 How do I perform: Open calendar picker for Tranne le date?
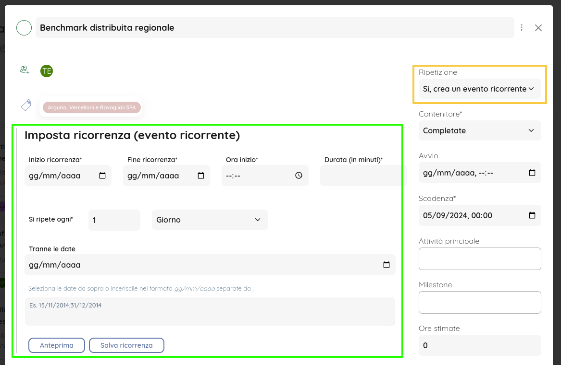pyautogui.click(x=386, y=265)
